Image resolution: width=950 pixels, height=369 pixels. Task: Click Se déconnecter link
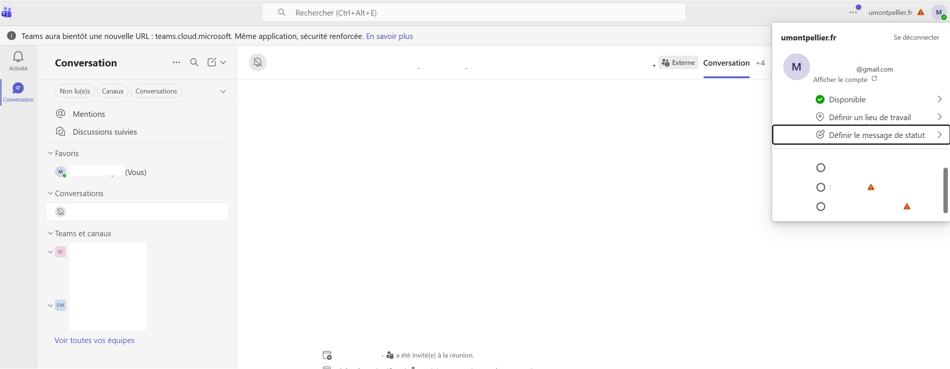[x=916, y=37]
